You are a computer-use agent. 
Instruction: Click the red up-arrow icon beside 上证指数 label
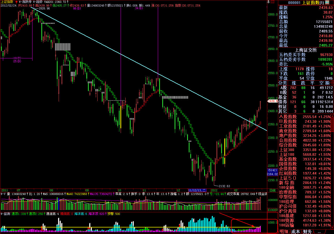[x=16, y=2]
